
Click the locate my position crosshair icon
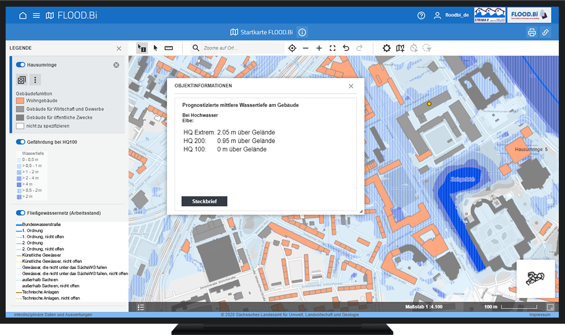292,48
